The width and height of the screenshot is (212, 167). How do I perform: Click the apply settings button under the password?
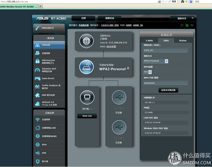click(168, 90)
